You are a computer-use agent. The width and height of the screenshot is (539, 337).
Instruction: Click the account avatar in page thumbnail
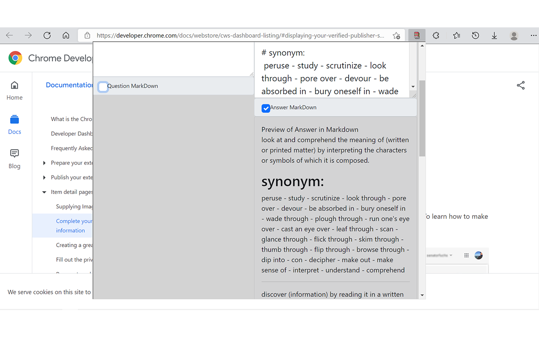478,255
